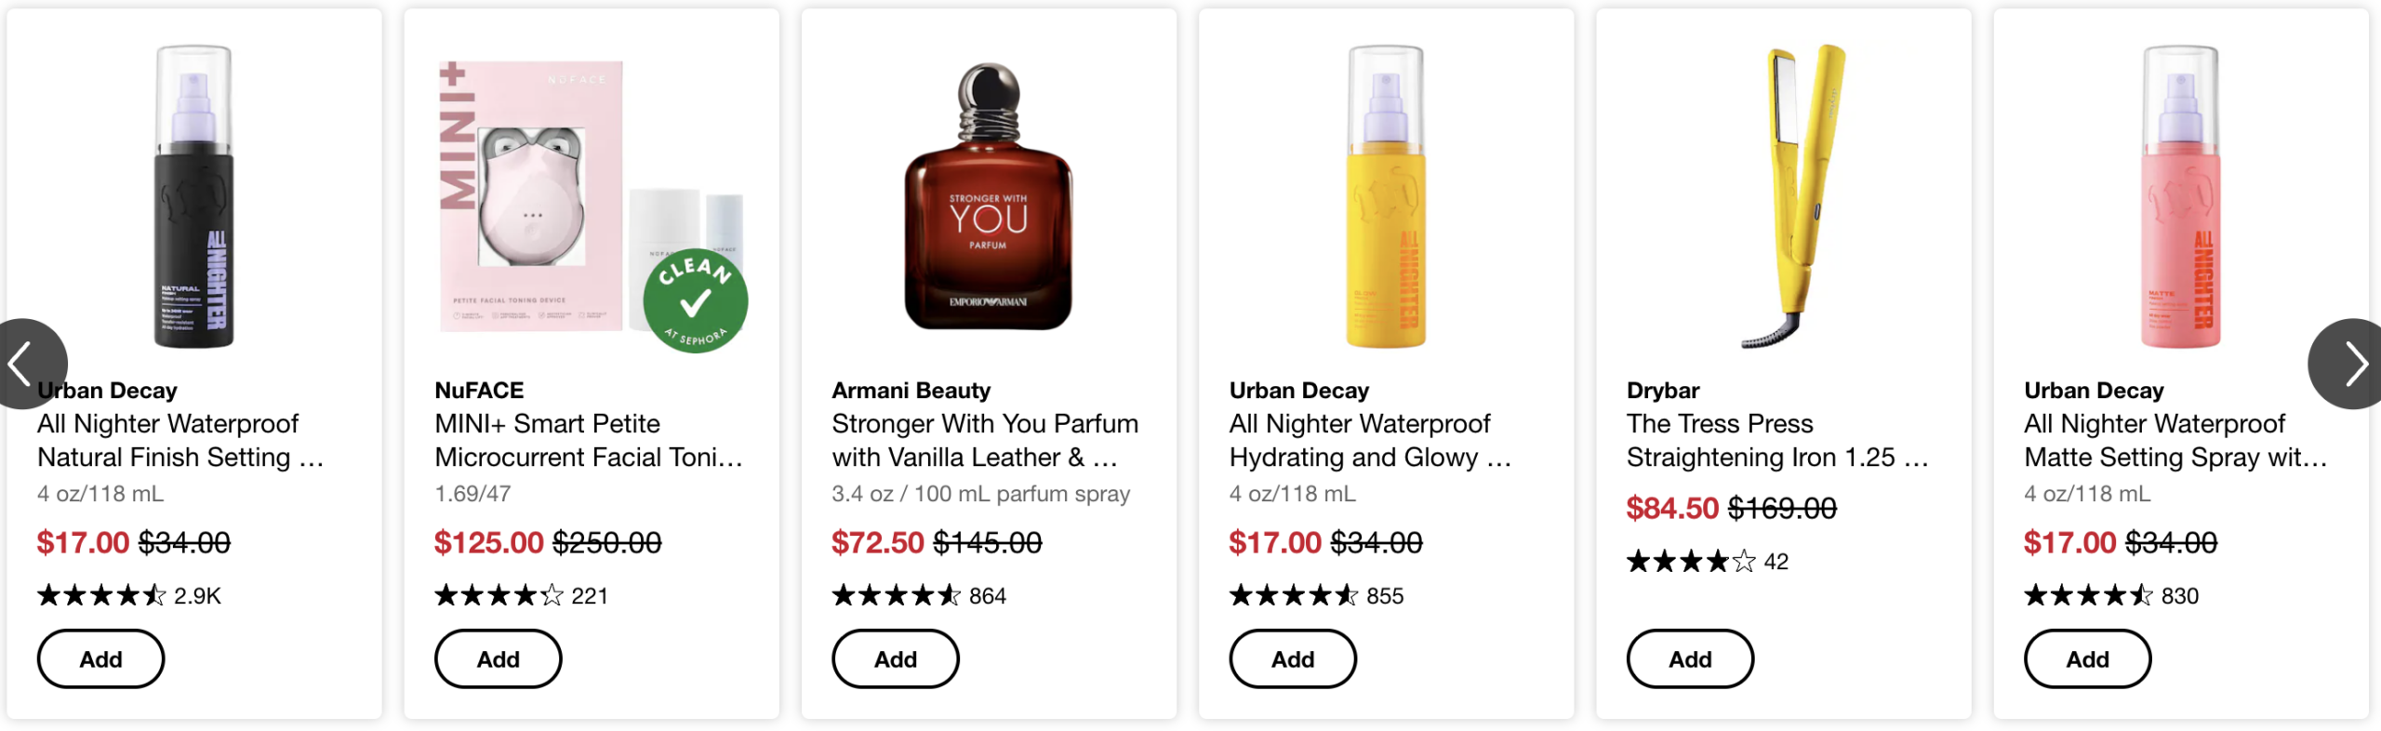
Task: View the 2.9K reviews star rating
Action: [100, 595]
